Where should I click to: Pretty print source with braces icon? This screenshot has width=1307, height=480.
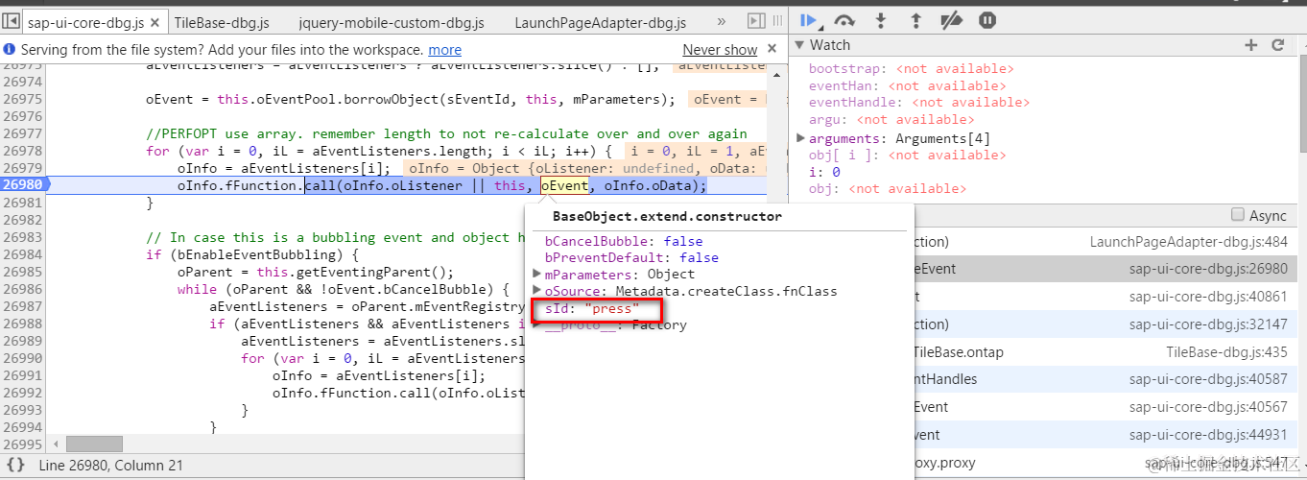pos(16,464)
